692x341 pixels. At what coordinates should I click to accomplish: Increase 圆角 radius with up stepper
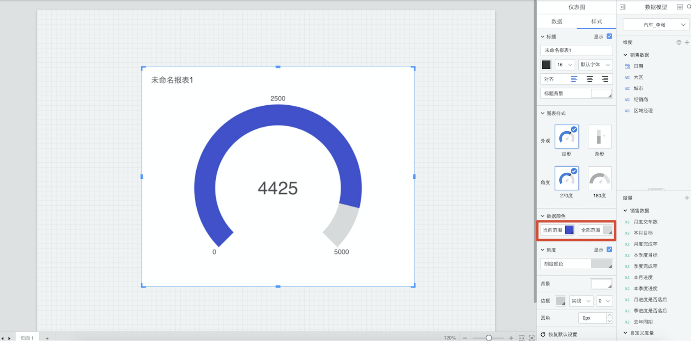point(609,316)
